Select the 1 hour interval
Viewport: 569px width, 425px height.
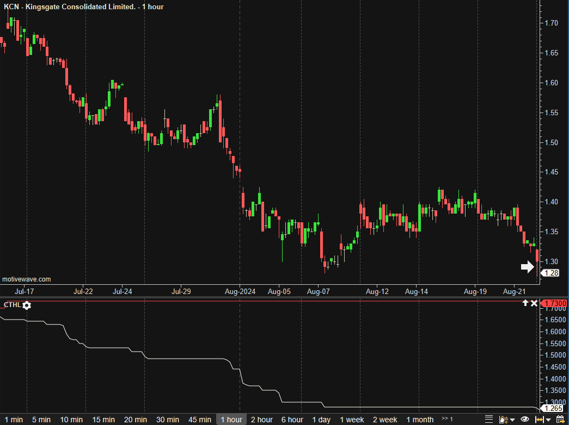tap(231, 420)
